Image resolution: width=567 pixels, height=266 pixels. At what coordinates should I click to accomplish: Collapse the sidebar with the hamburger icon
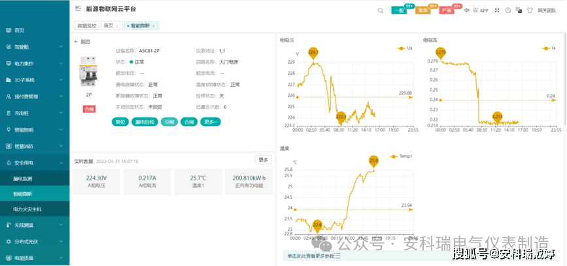point(78,8)
